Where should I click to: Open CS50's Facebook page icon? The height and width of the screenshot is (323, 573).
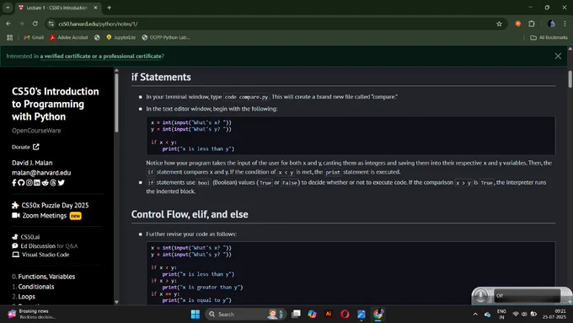[x=13, y=182]
